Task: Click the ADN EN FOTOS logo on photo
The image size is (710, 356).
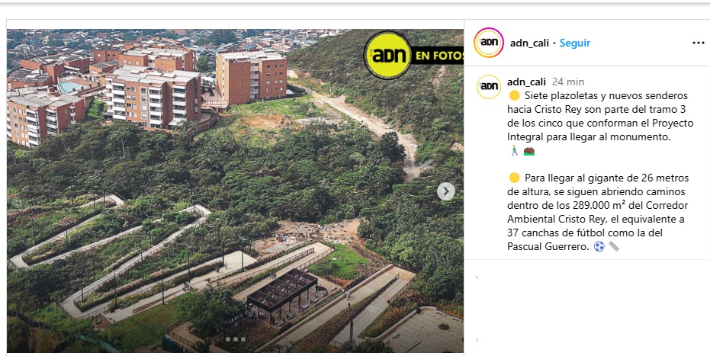Action: 413,55
